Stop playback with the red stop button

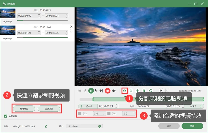click(x=108, y=91)
